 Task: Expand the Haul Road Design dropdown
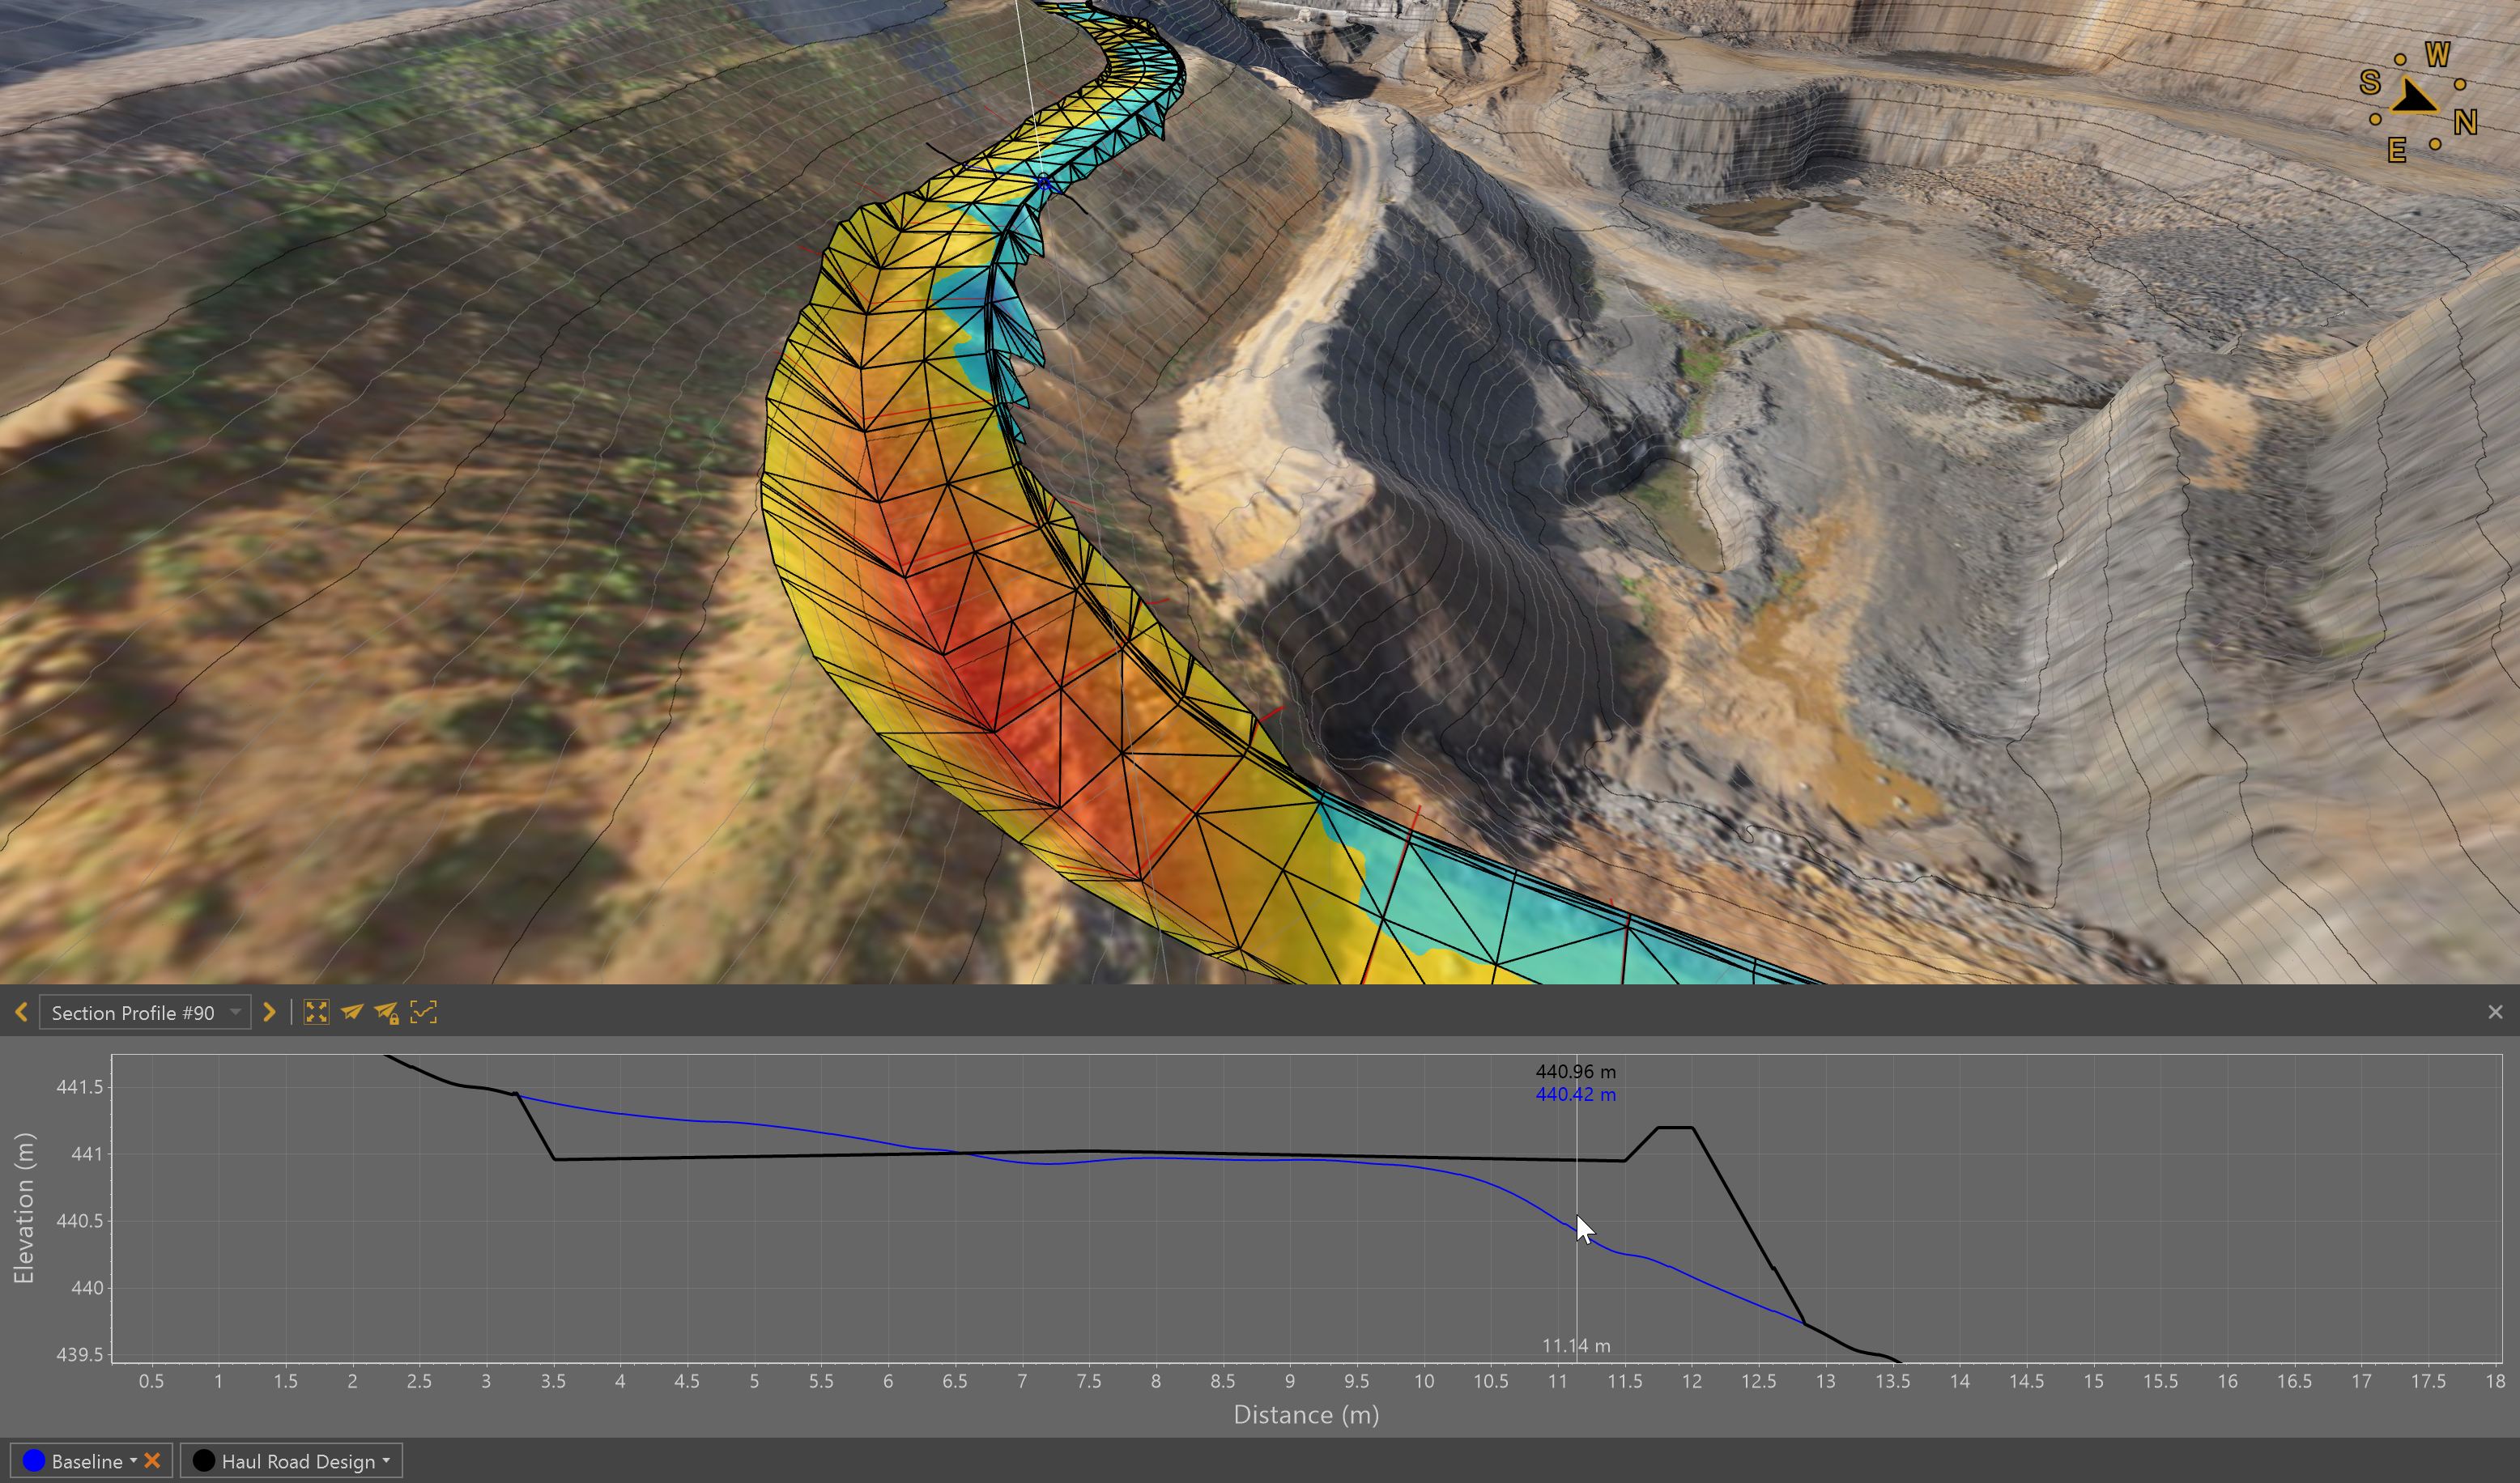coord(386,1461)
